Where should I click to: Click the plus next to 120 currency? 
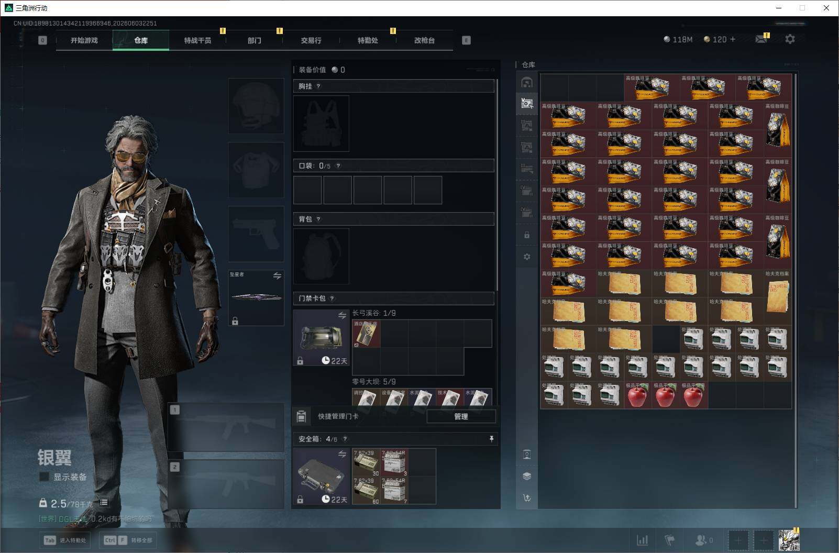point(732,39)
